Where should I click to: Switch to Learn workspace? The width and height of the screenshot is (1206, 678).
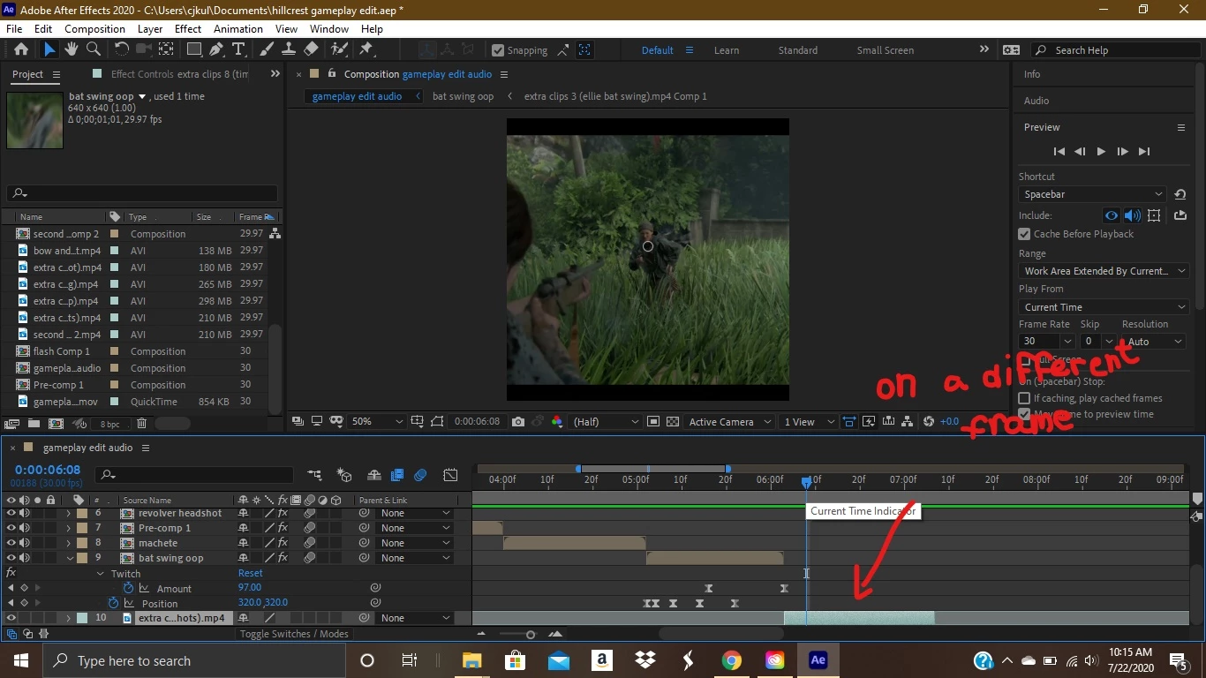point(727,50)
